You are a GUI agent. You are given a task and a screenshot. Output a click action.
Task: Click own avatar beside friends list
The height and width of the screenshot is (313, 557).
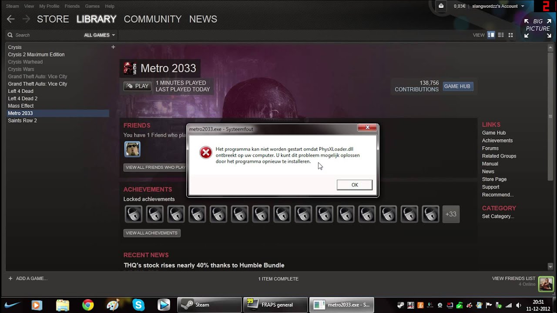(546, 283)
